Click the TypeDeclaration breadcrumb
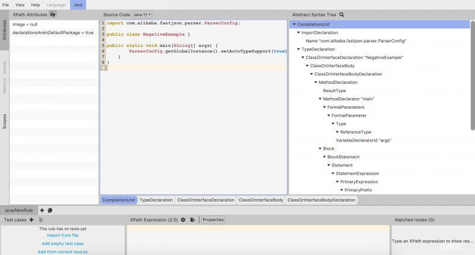The width and height of the screenshot is (475, 255). click(156, 200)
